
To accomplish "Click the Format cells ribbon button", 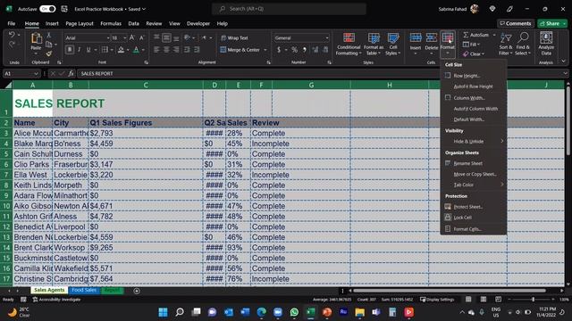I will [447, 44].
